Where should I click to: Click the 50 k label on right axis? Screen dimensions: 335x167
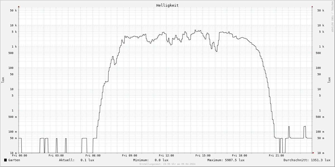pos(321,11)
